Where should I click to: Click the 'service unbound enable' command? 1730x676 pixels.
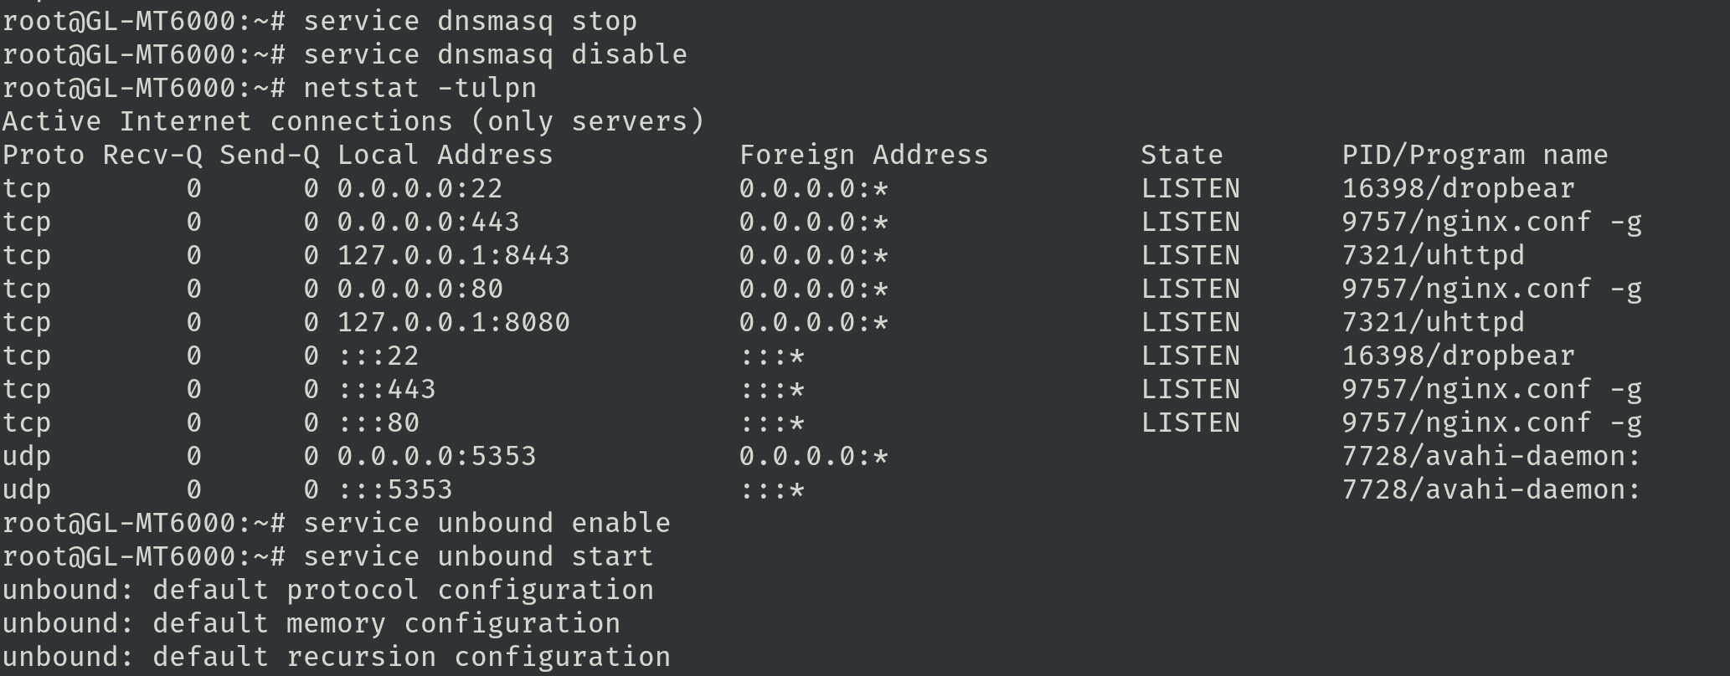click(x=487, y=523)
